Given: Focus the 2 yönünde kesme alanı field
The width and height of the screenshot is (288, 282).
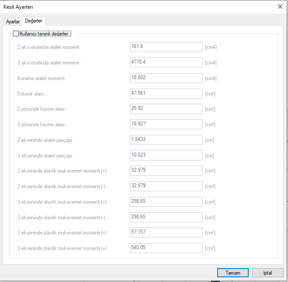Looking at the screenshot, I should coord(166,109).
